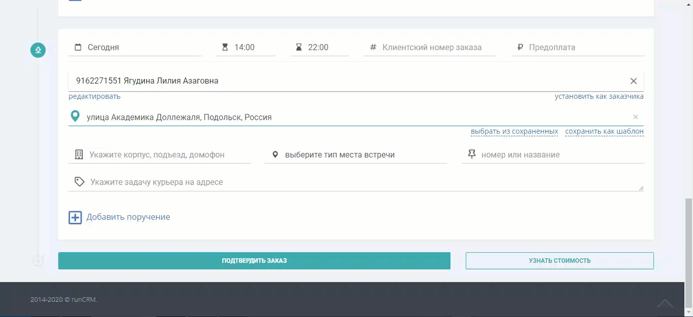Viewport: 693px width, 317px height.
Task: Focus the Укажите задачу курьера на адресе textarea
Action: (x=356, y=182)
